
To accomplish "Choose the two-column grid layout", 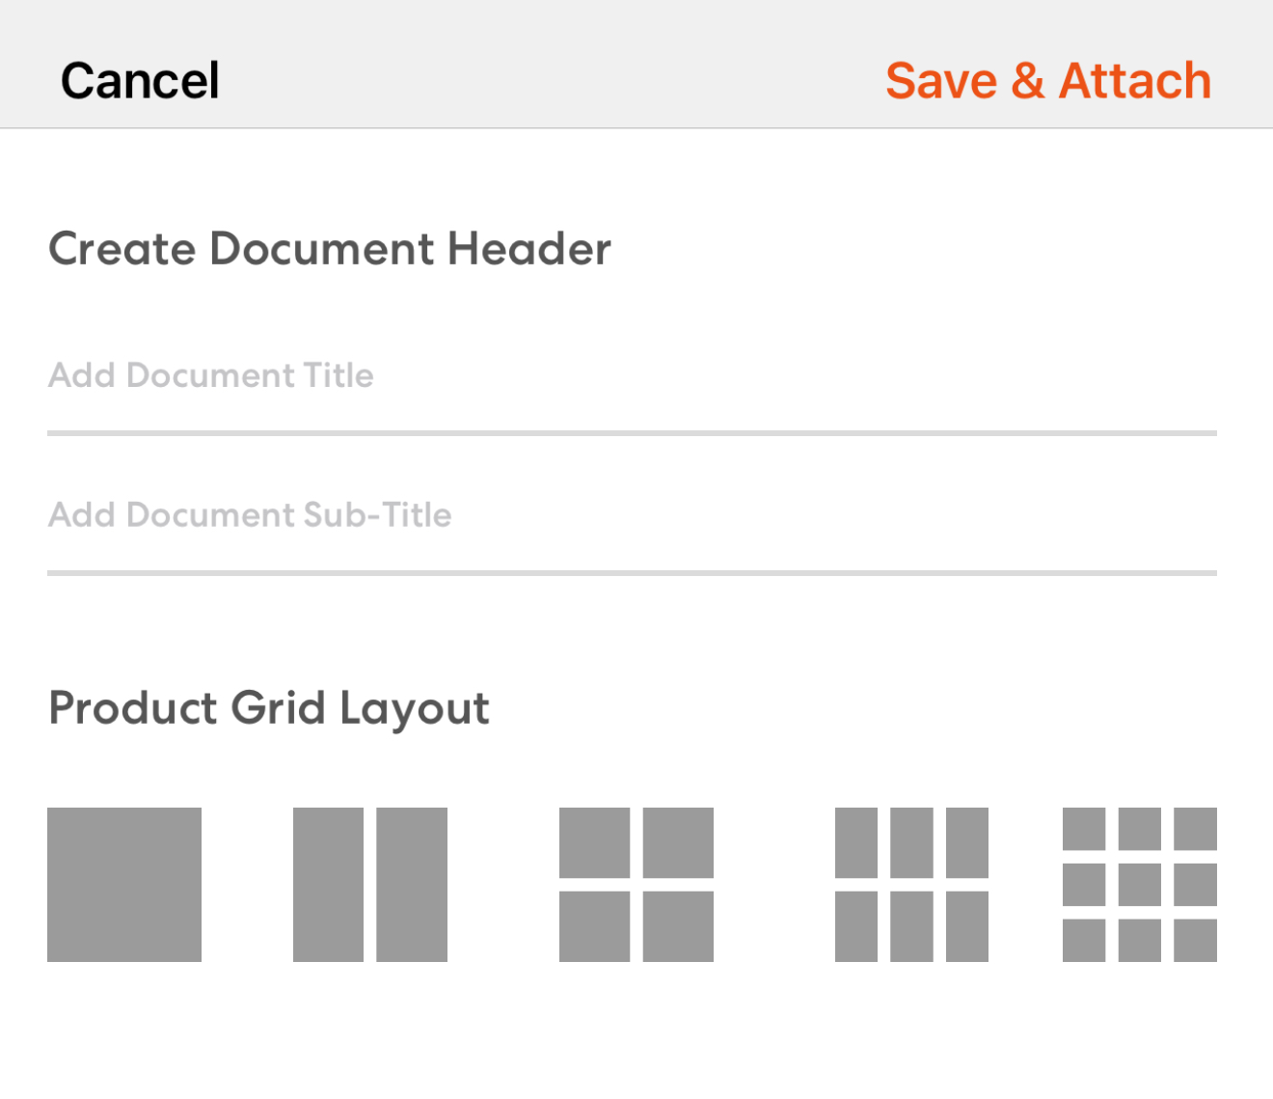I will pyautogui.click(x=370, y=885).
